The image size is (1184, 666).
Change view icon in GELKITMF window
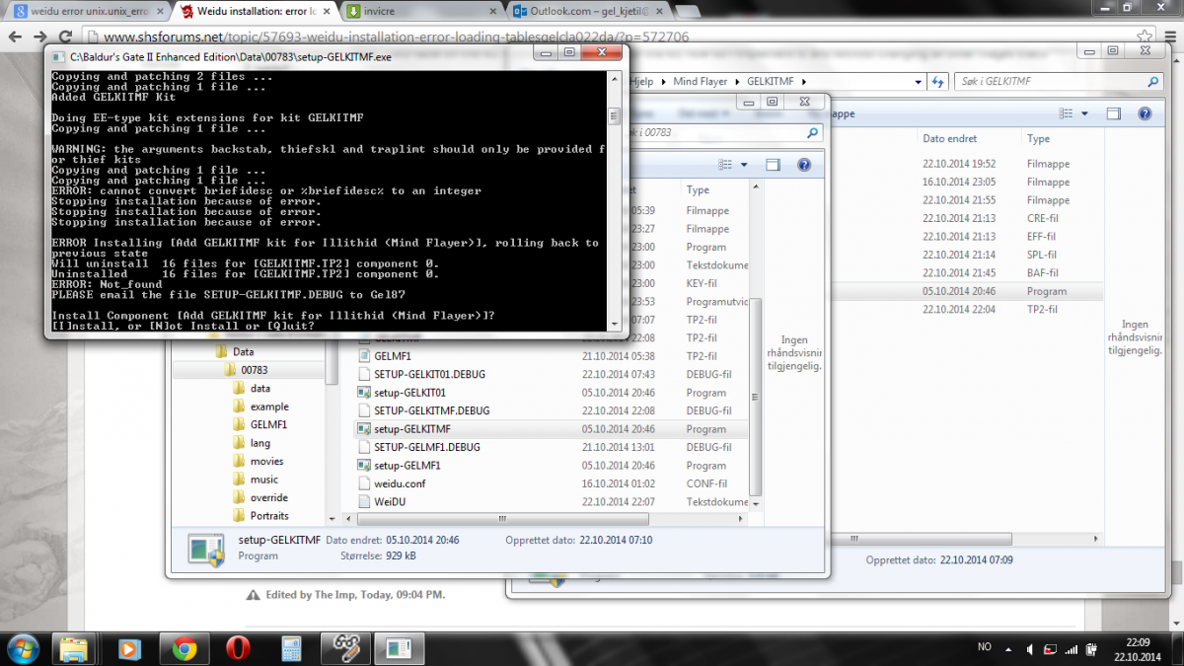pyautogui.click(x=1064, y=114)
